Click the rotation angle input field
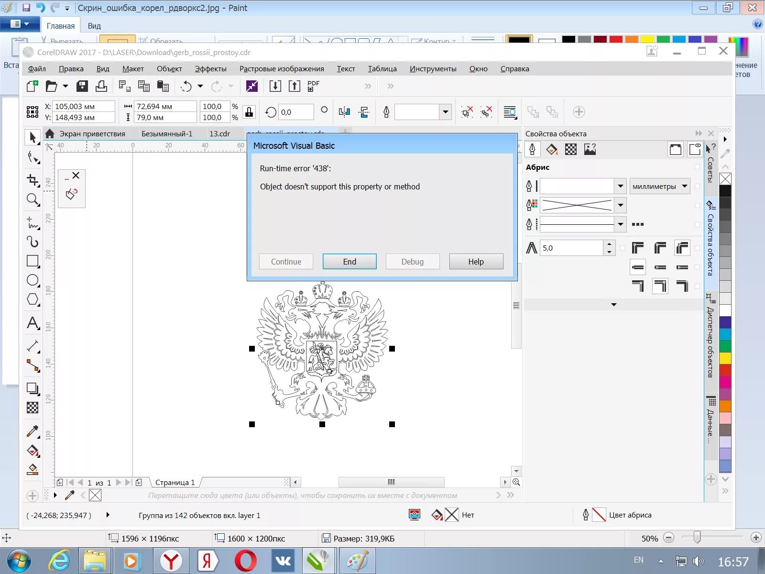 click(x=296, y=112)
